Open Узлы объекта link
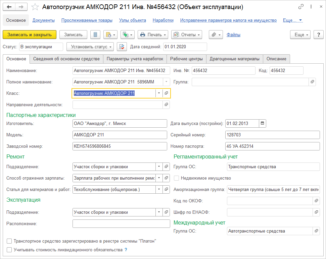326x259 pixels. 132,20
